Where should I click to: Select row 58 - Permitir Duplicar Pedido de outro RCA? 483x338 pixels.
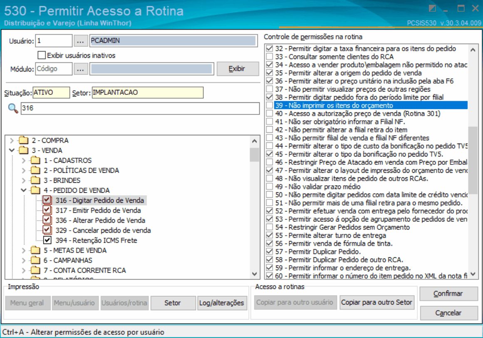pos(371,259)
